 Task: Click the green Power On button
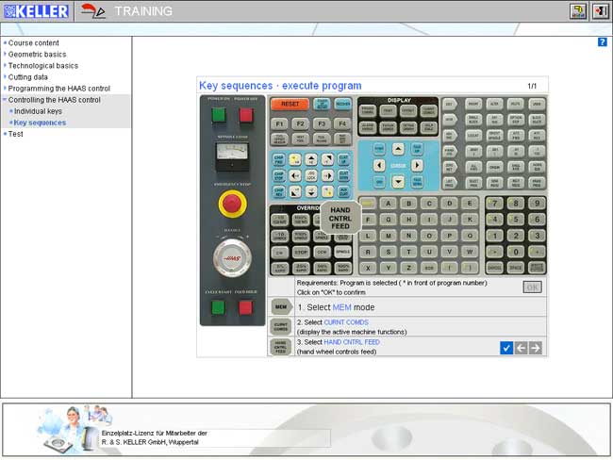tap(219, 115)
